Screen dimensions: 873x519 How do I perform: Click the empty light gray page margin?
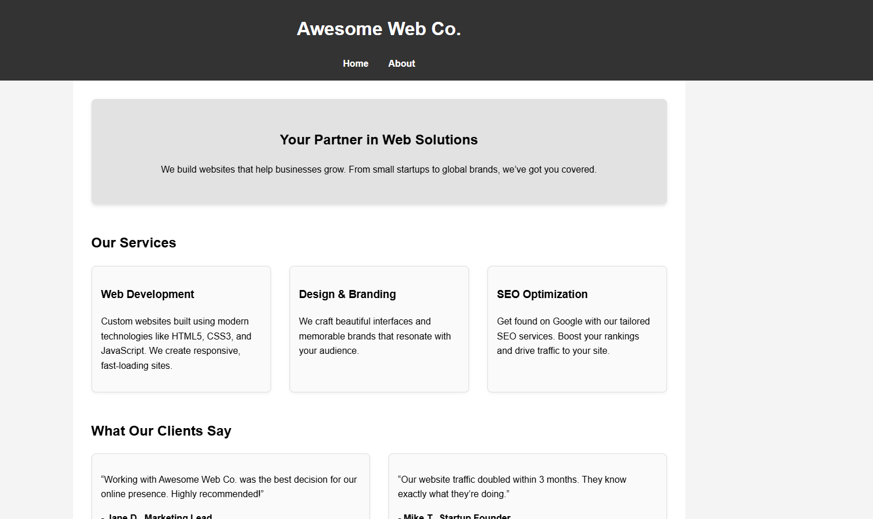(777, 288)
